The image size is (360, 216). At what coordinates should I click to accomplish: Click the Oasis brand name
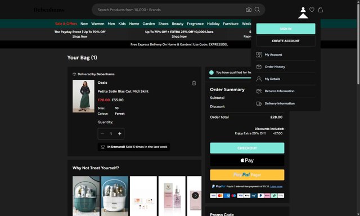(102, 83)
